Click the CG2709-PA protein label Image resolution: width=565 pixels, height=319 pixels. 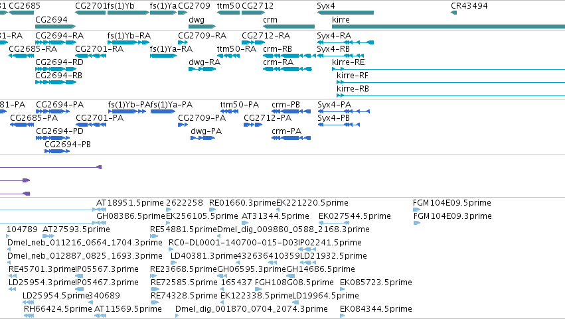202,118
